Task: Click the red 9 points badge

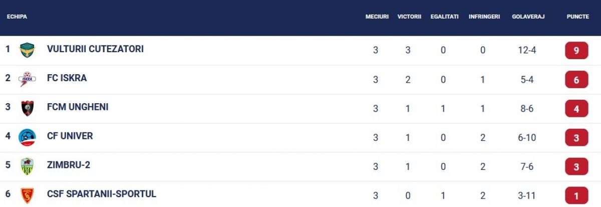Action: pyautogui.click(x=576, y=51)
